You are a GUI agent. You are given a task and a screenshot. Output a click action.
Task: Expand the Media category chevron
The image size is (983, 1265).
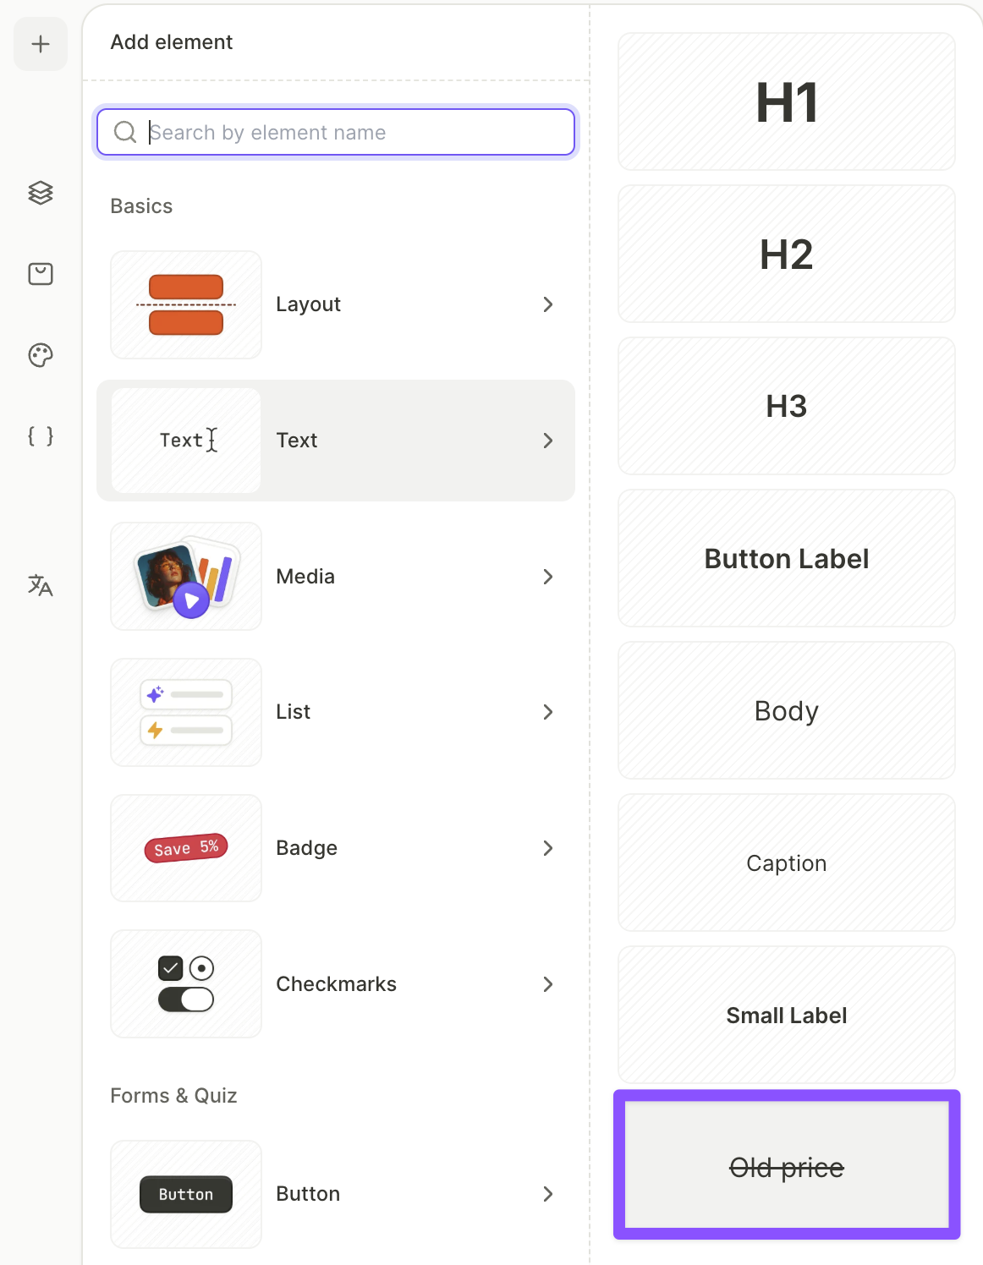coord(548,577)
